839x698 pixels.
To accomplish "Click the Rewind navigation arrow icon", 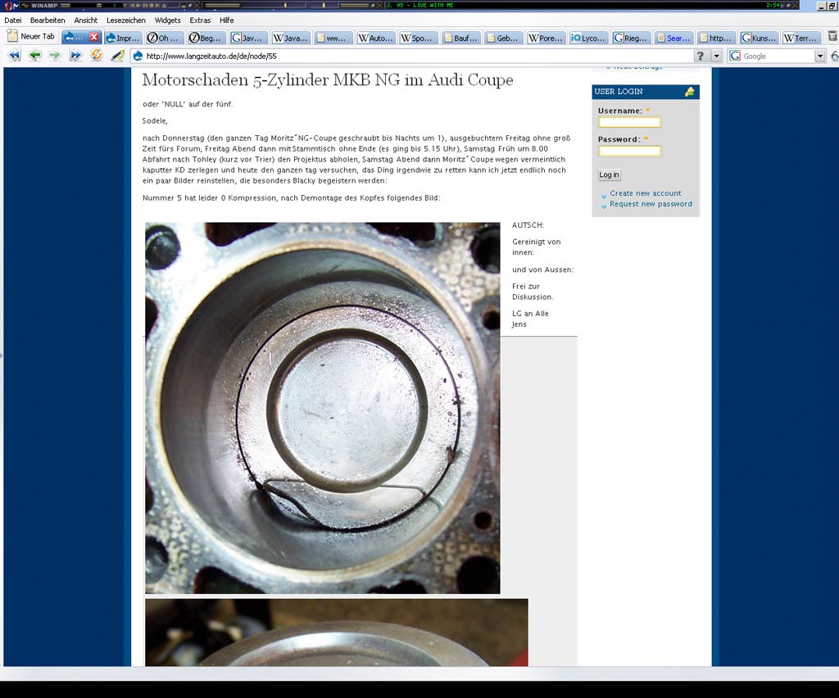I will tap(14, 56).
